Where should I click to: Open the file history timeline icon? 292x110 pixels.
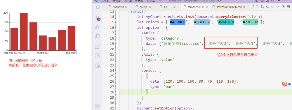click(x=257, y=7)
